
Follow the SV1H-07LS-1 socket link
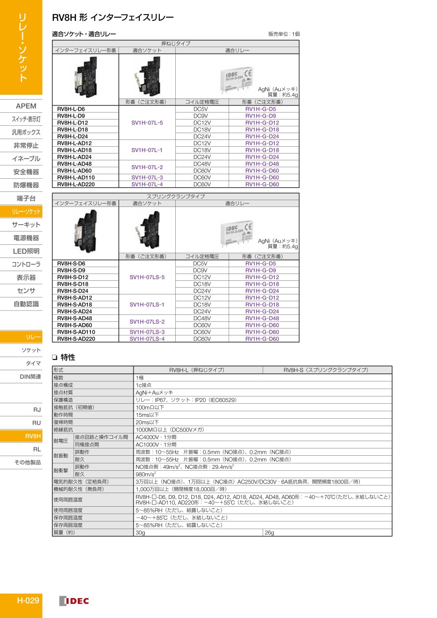(147, 305)
